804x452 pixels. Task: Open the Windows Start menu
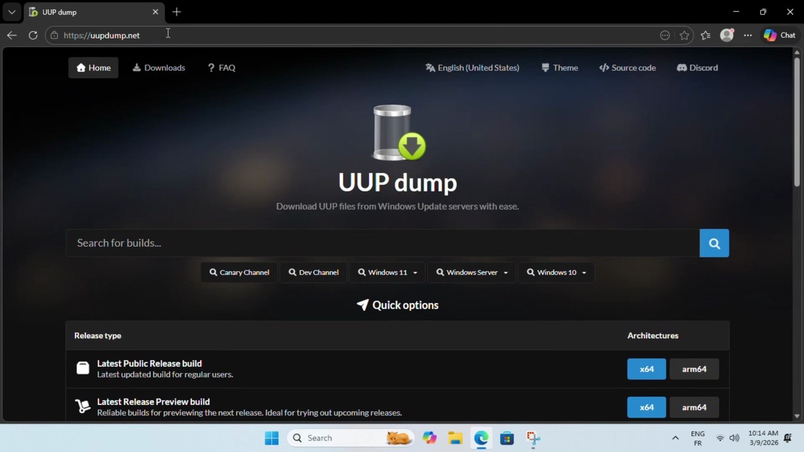271,438
